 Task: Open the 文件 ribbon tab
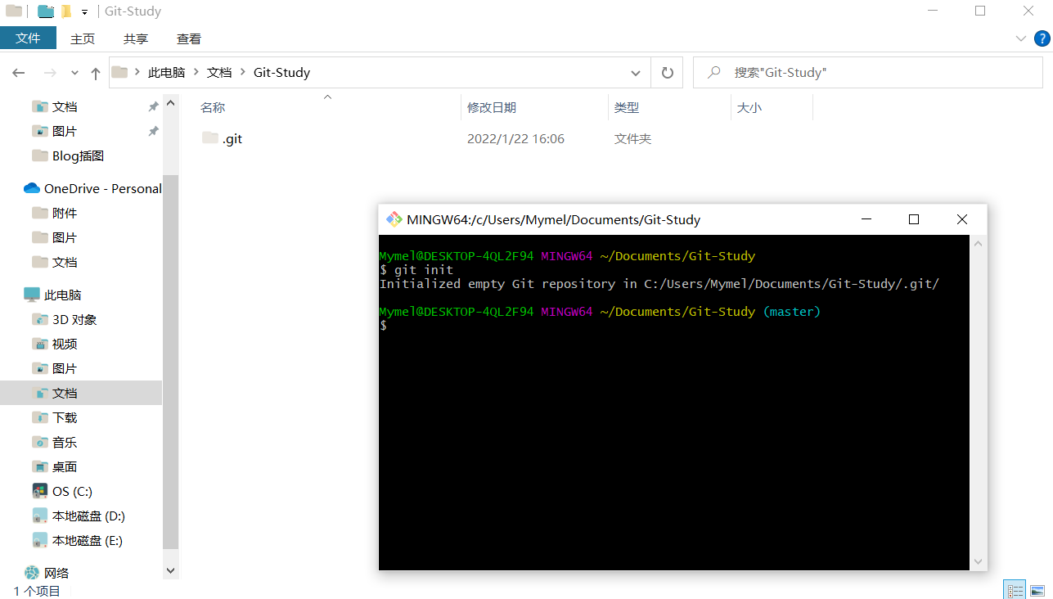coord(28,38)
